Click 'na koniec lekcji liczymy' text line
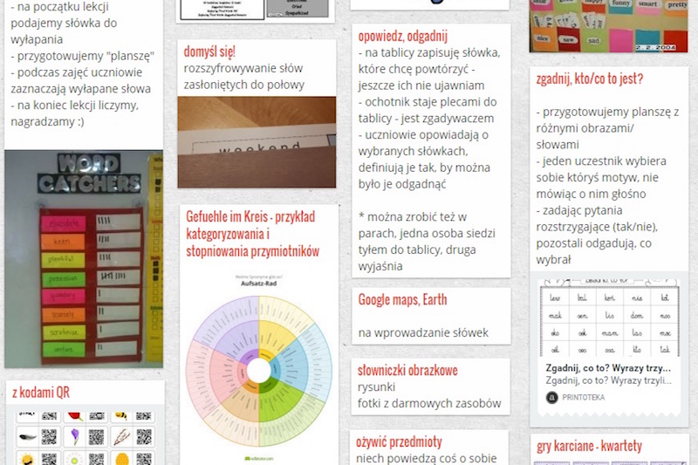This screenshot has height=465, width=698. point(75,105)
